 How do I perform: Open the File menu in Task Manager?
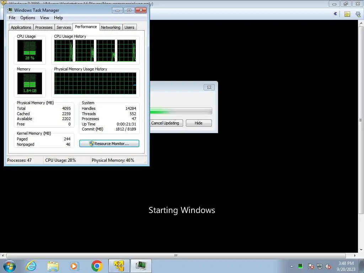tap(12, 18)
